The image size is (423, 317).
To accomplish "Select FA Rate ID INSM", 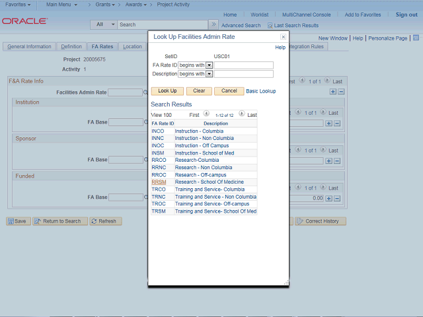I will 158,153.
